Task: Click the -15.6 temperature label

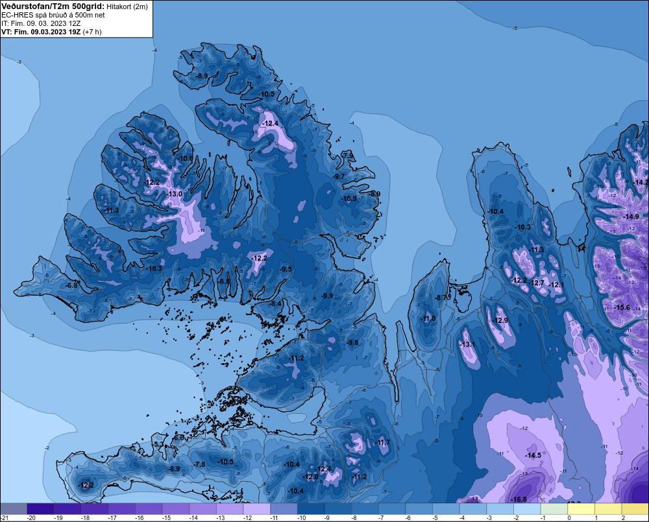Action: click(622, 307)
